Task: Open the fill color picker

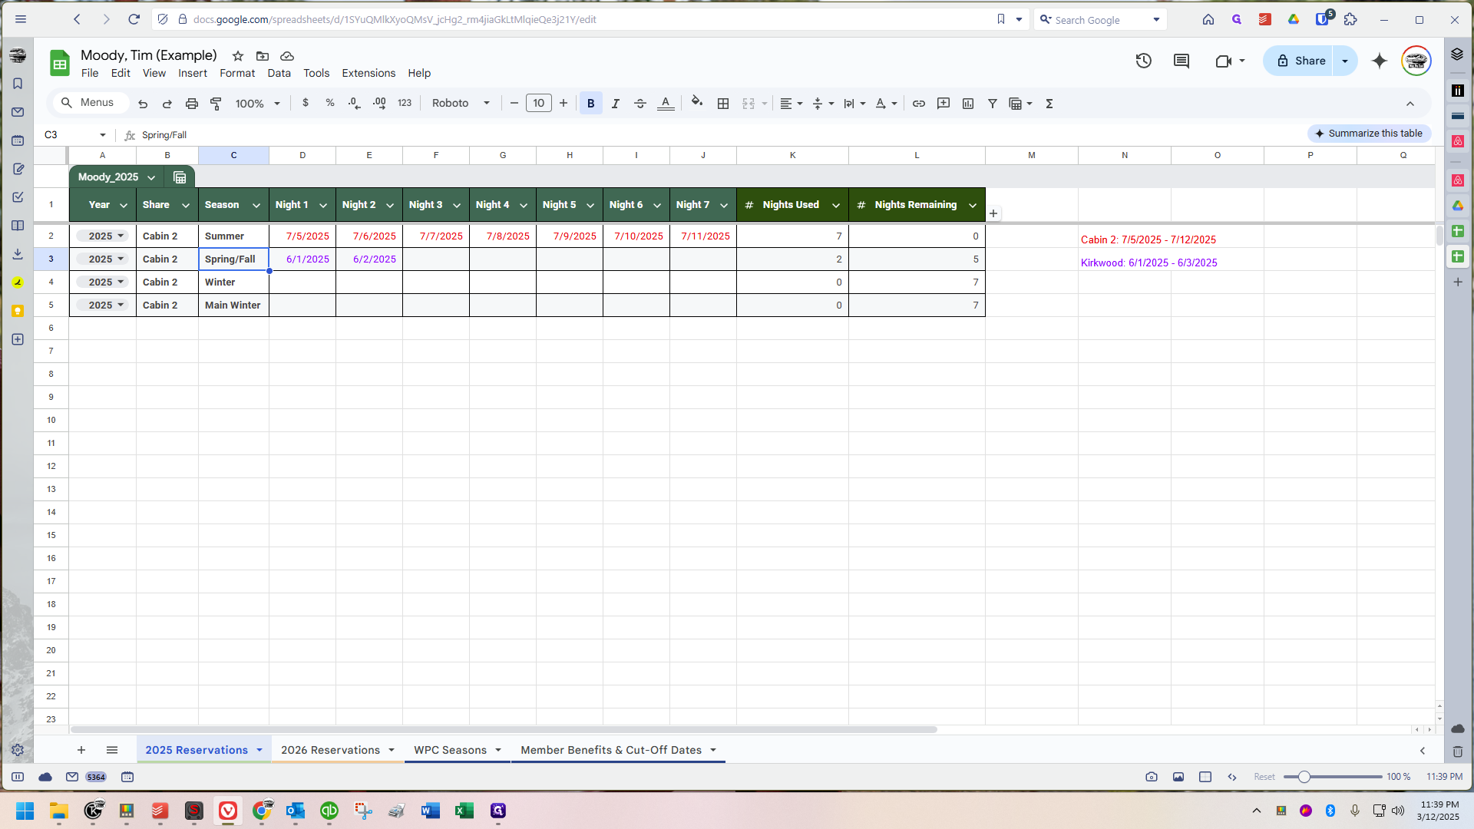Action: pyautogui.click(x=697, y=103)
